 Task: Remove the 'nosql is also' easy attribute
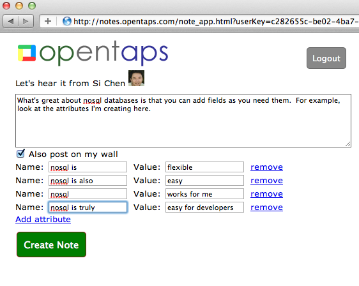pos(266,181)
